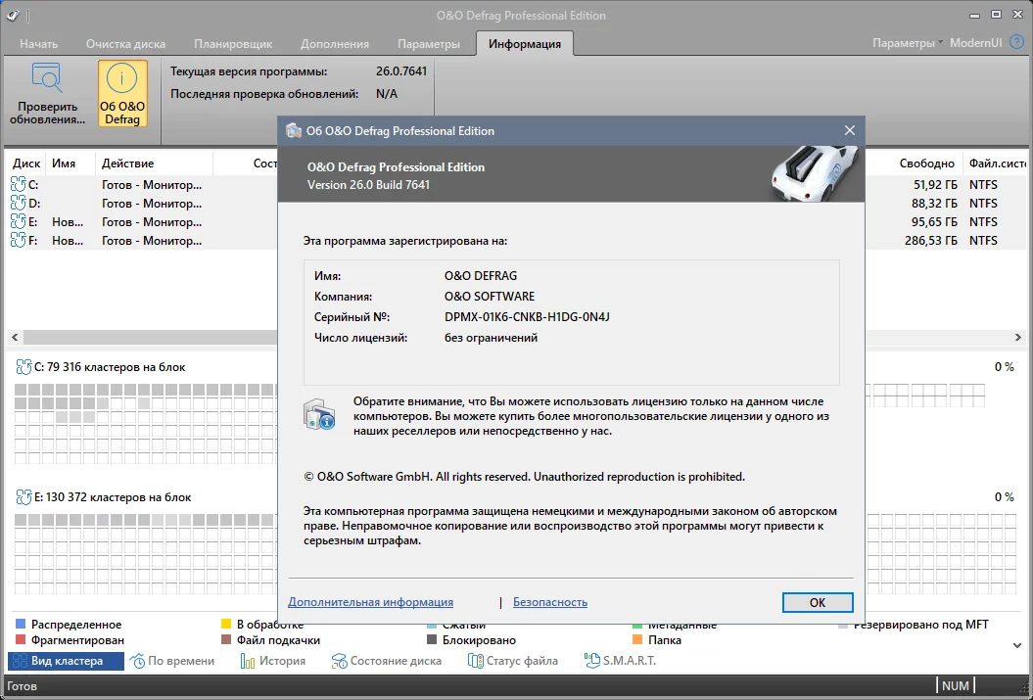Open the История view tab
The image size is (1033, 700).
pyautogui.click(x=273, y=661)
